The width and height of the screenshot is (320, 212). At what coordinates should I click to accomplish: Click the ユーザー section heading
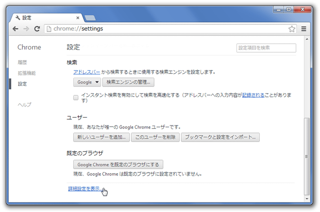coord(77,118)
